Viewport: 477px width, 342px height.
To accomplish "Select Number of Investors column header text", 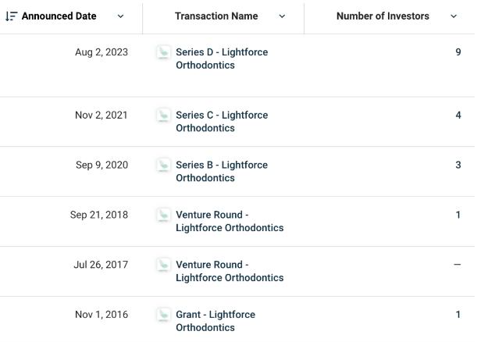I will (383, 16).
